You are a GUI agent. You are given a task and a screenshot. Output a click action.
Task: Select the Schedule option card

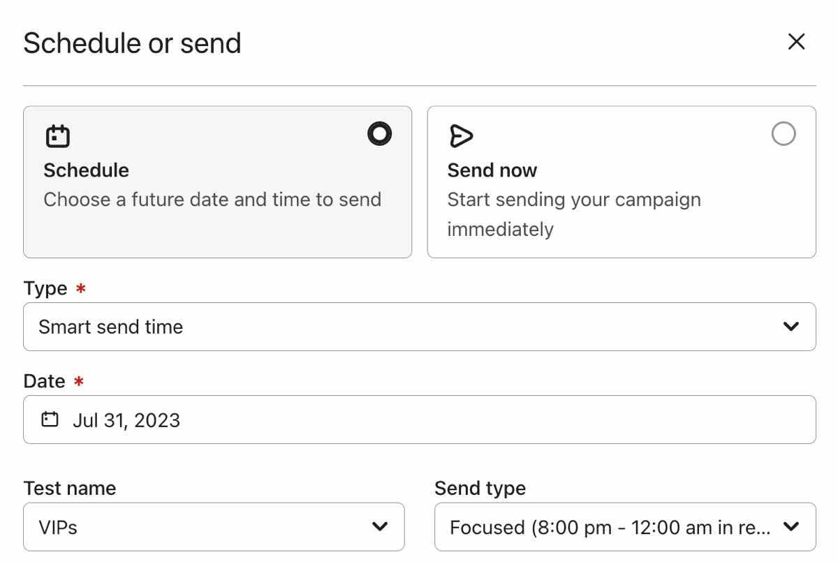point(217,182)
